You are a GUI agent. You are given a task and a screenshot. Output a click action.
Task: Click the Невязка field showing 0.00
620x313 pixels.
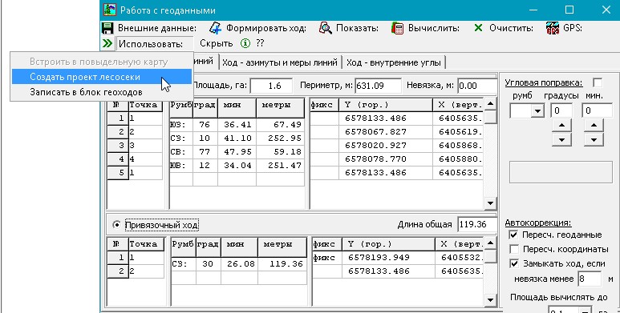point(478,86)
